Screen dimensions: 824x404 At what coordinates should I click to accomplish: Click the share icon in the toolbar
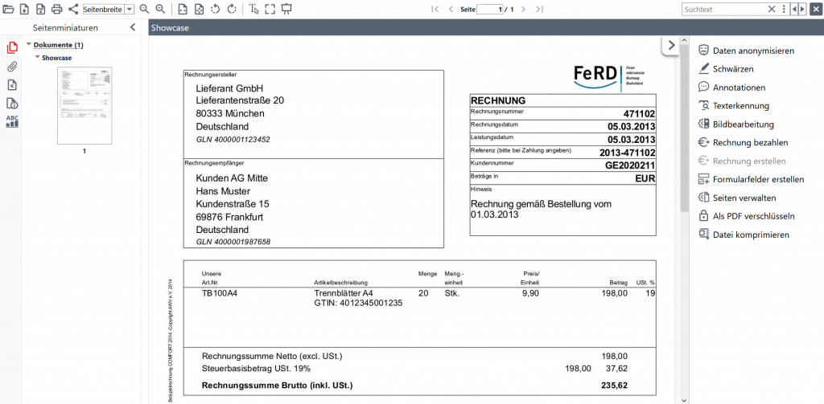73,9
